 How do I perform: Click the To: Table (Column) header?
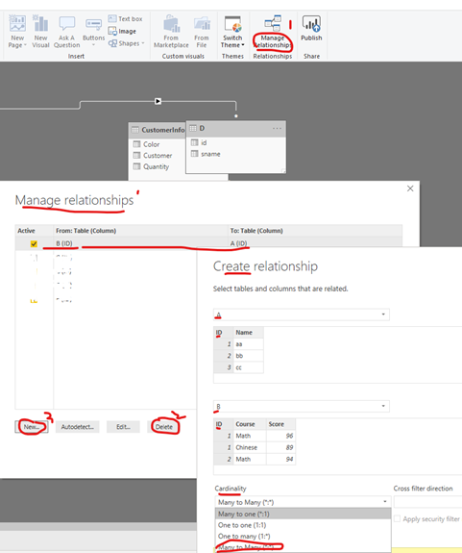point(315,231)
